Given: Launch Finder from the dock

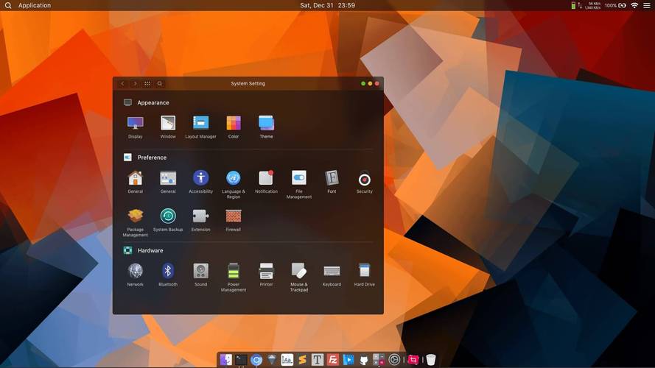Looking at the screenshot, I should pyautogui.click(x=225, y=360).
